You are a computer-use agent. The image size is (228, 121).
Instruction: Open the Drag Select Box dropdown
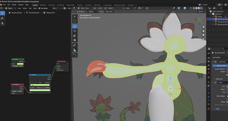click(x=110, y=12)
